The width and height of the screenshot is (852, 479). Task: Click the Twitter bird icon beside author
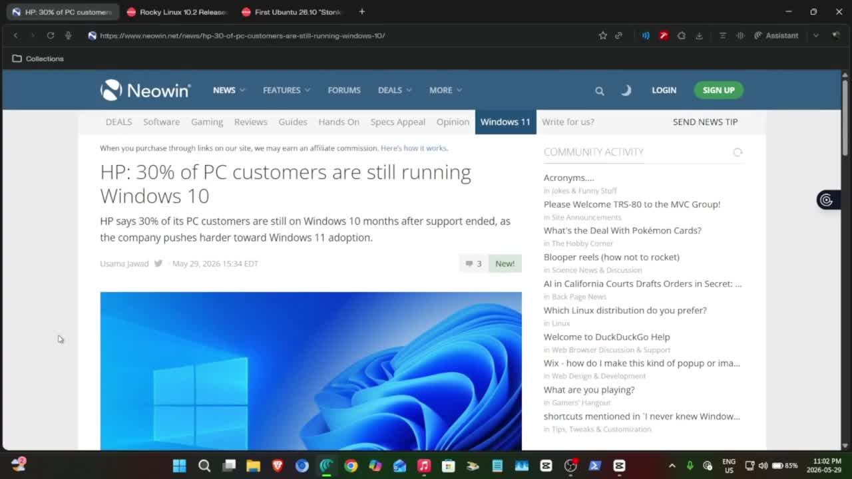(158, 263)
